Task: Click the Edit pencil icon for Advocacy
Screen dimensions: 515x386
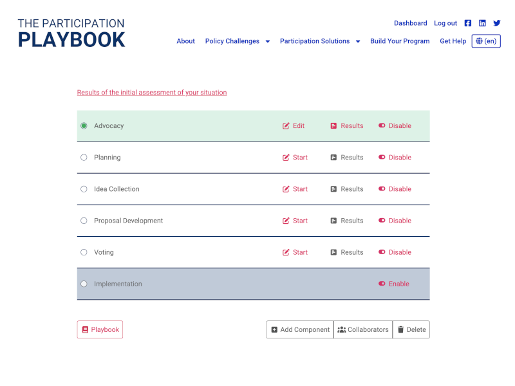Action: (x=286, y=125)
